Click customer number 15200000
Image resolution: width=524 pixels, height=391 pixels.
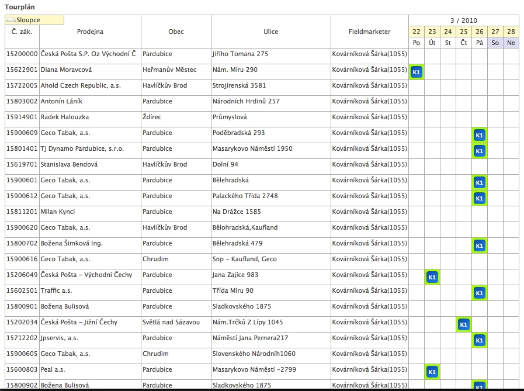point(22,54)
